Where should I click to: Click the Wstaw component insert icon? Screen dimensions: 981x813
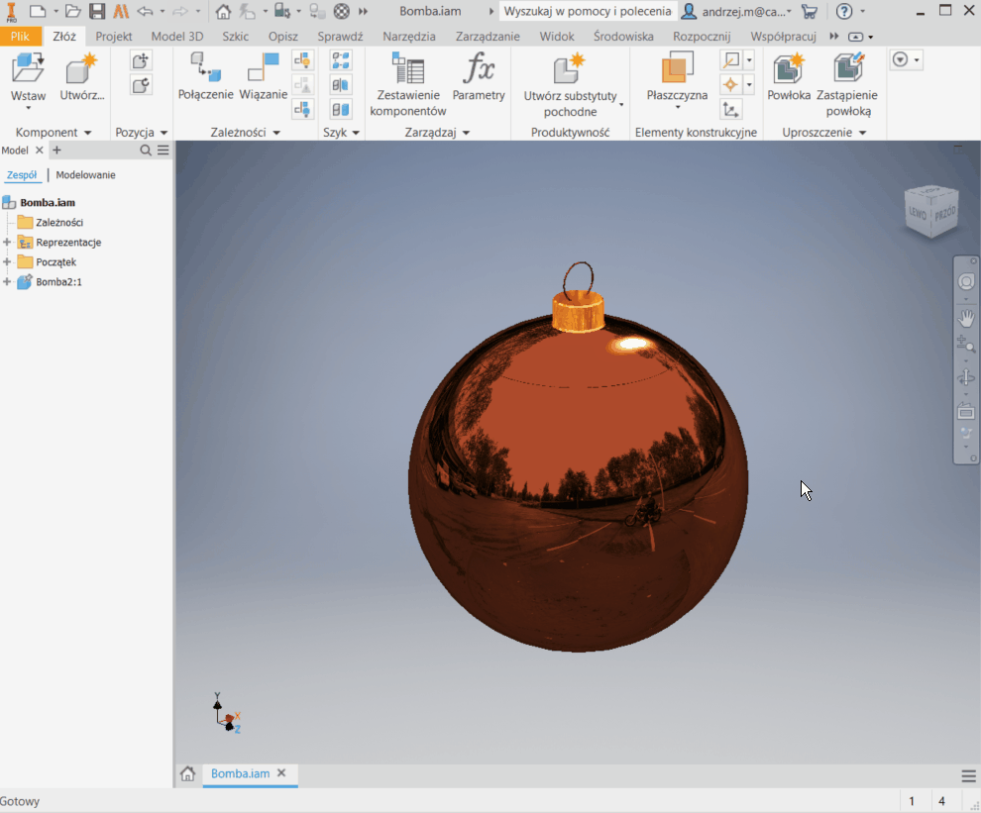28,69
